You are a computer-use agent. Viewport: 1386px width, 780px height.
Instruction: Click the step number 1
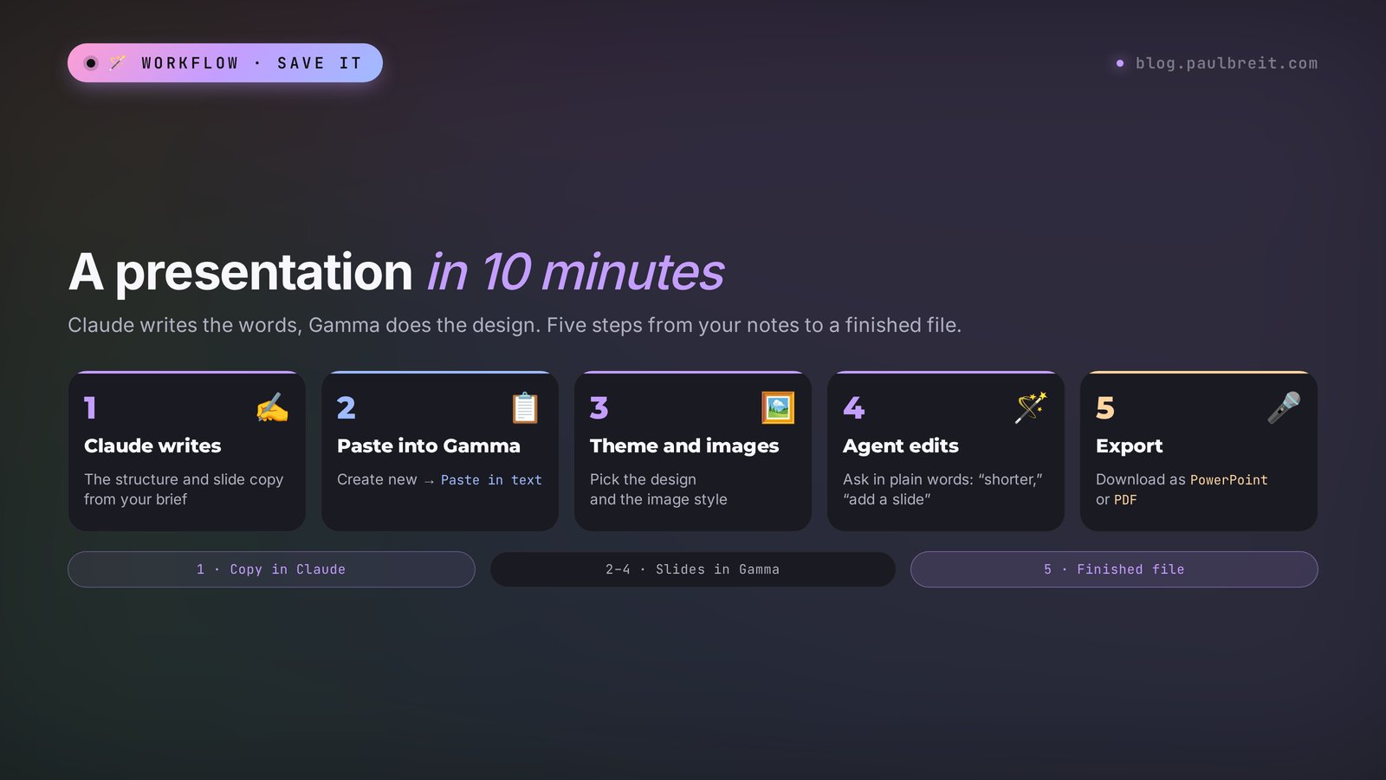[90, 407]
